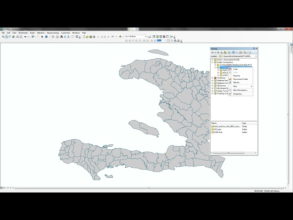
Task: Choose Rename in context menu
Action: tap(240, 76)
